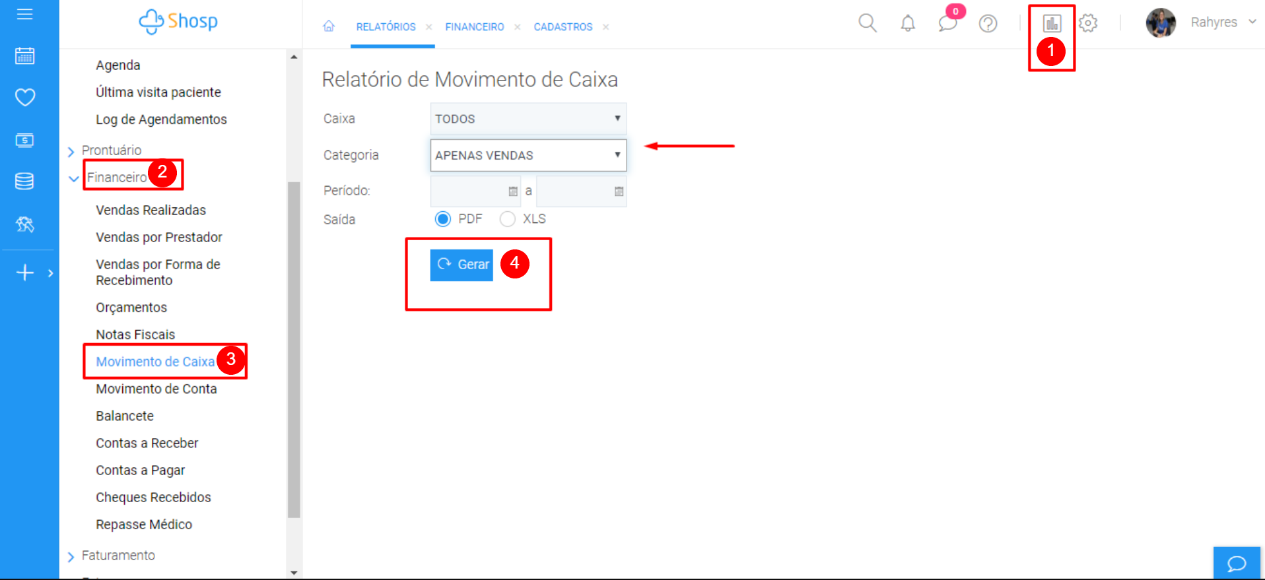The height and width of the screenshot is (580, 1265).
Task: Click the Gerar button
Action: [462, 265]
